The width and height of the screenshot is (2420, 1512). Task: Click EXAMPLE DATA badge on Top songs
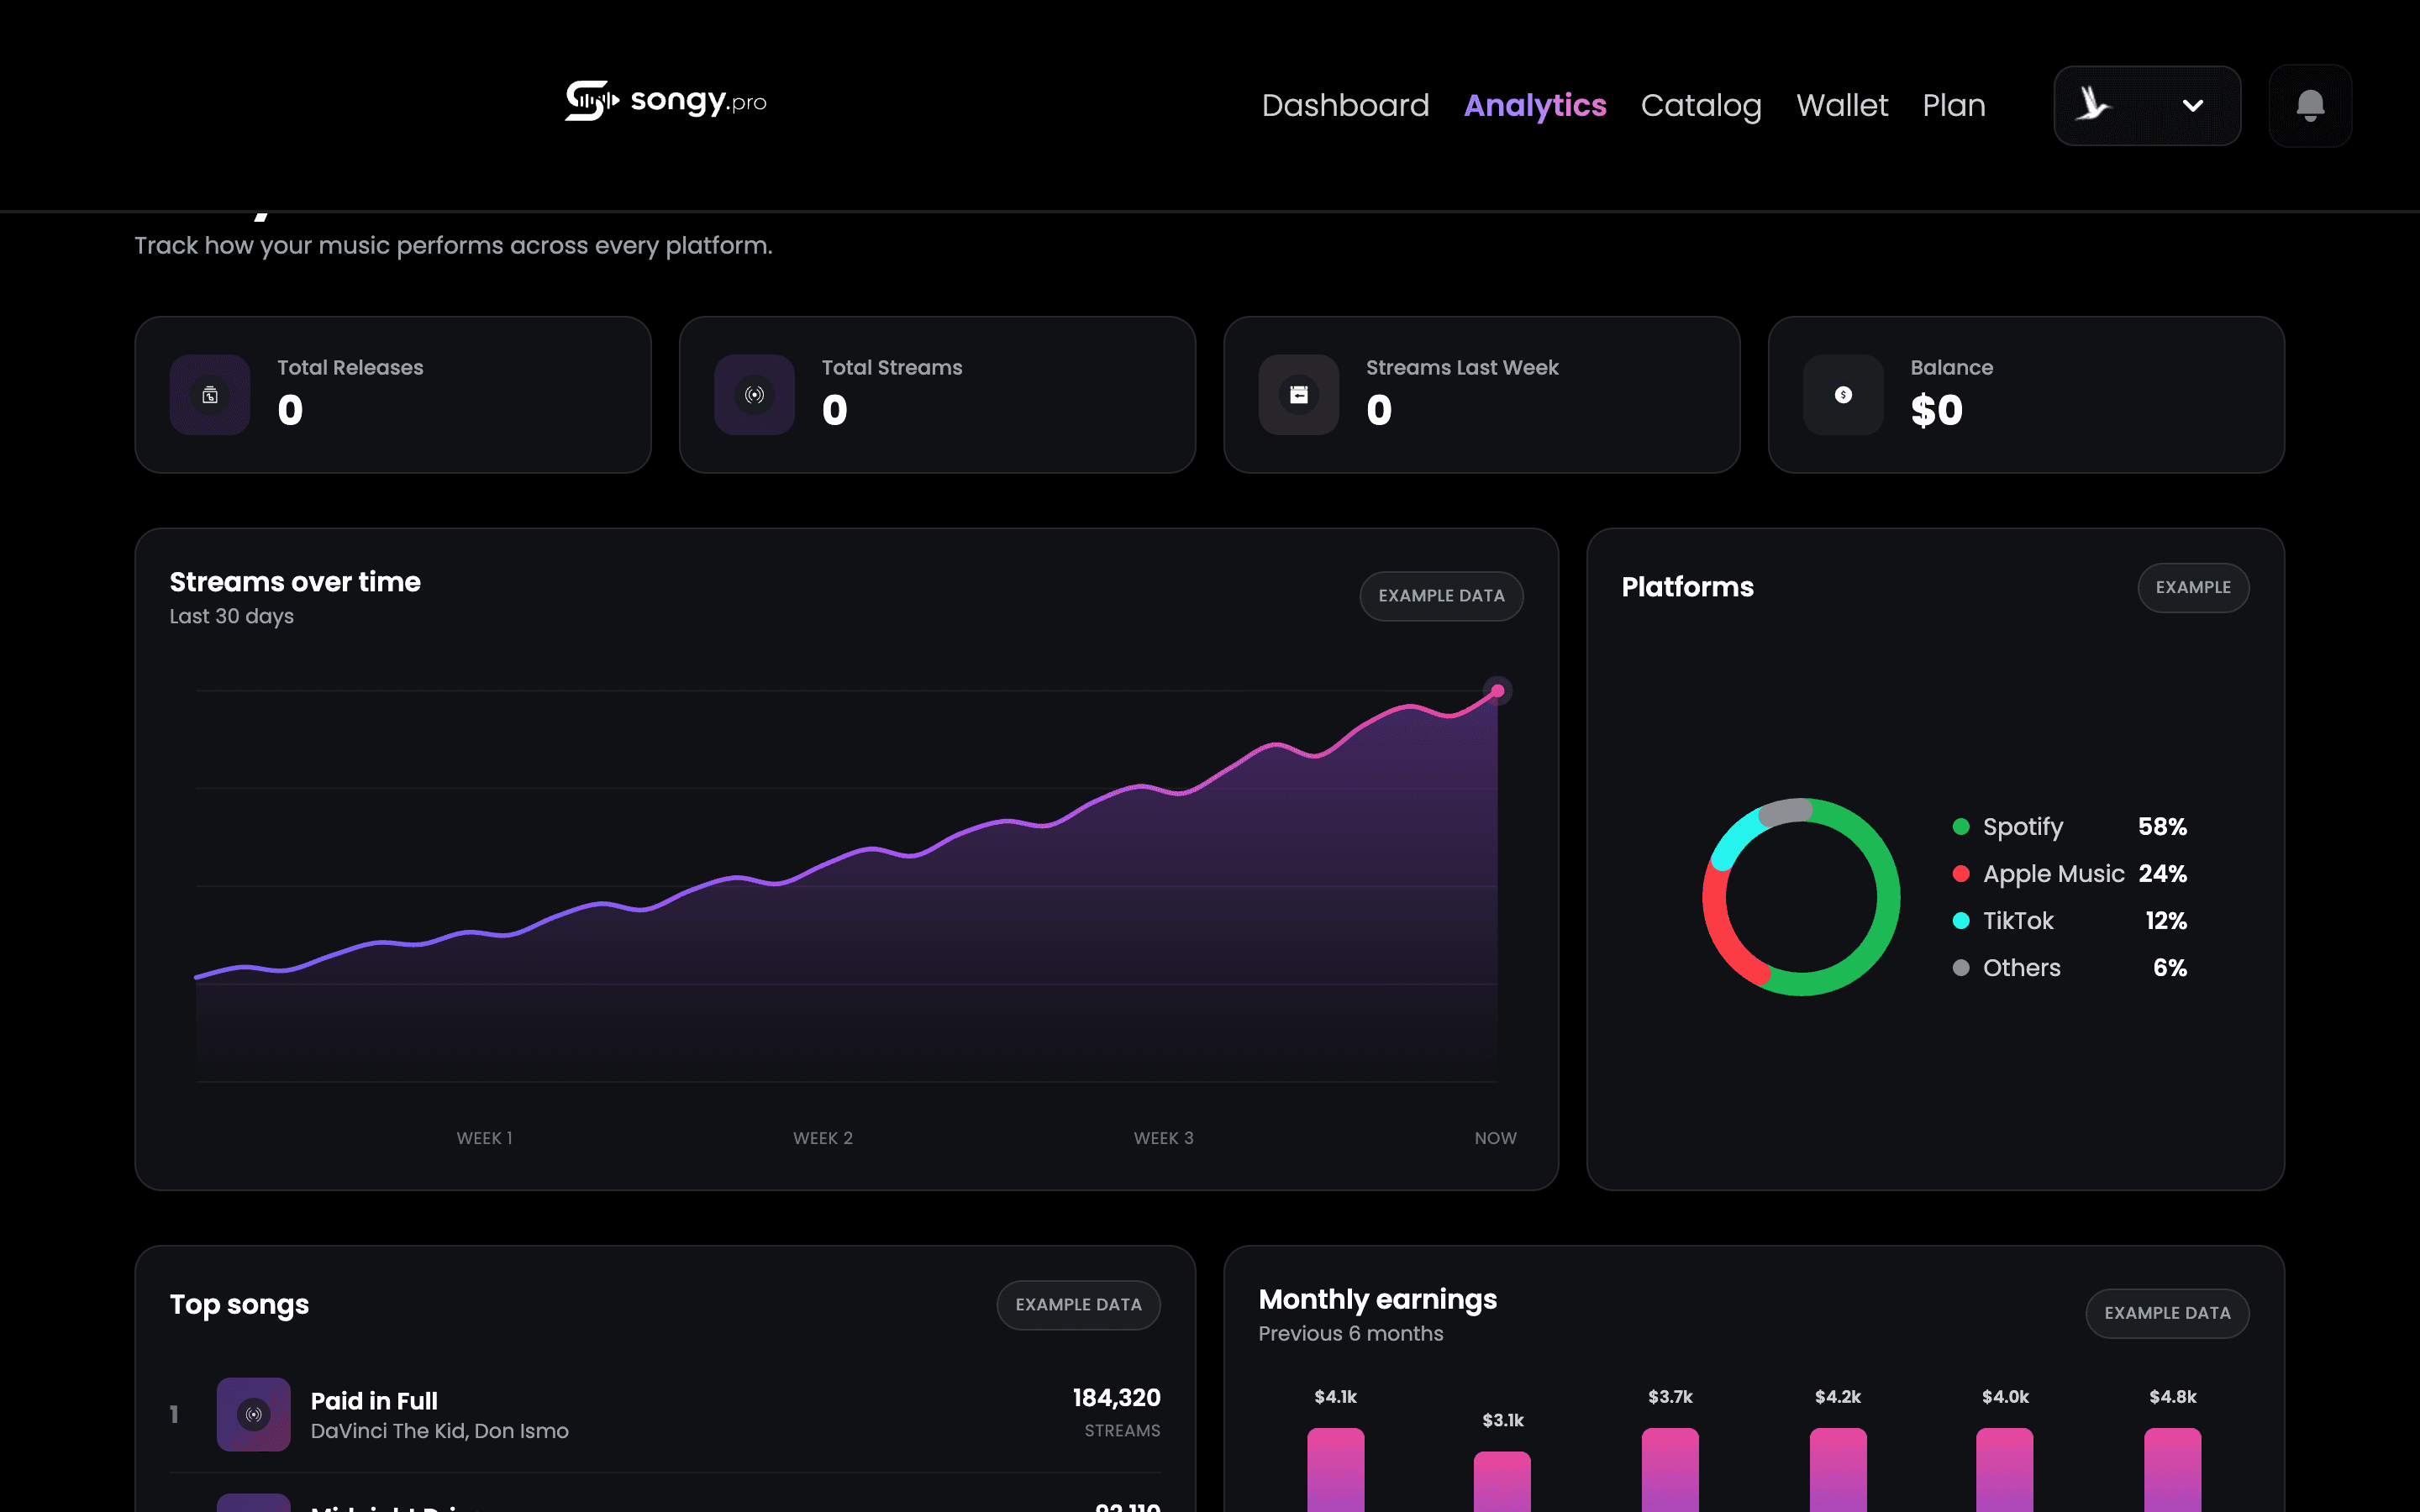click(1078, 1305)
